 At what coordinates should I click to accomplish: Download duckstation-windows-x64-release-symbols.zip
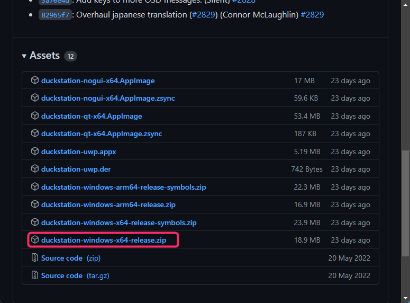point(119,222)
